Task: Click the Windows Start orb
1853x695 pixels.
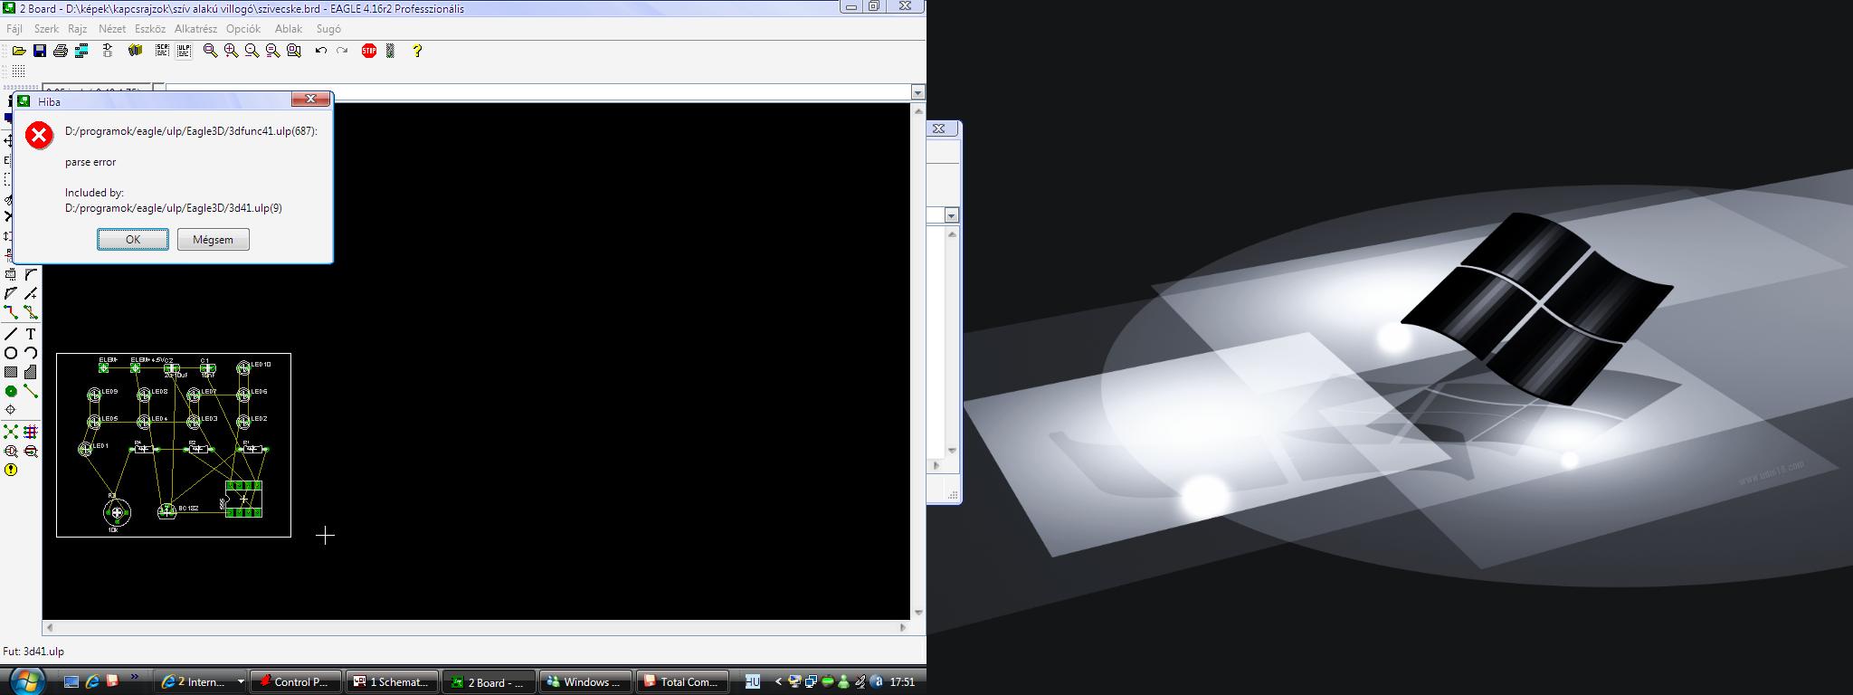Action: 25,681
